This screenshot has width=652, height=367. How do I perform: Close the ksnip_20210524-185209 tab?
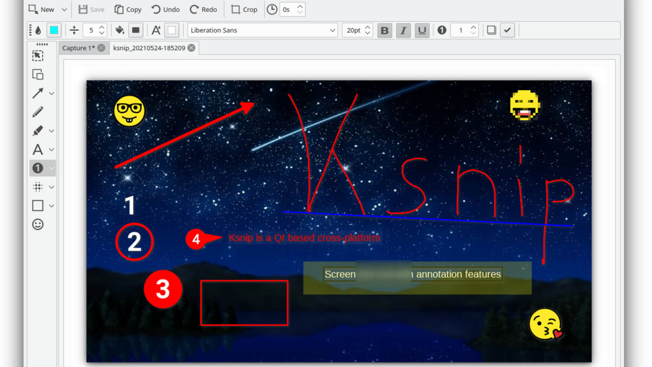tap(191, 48)
